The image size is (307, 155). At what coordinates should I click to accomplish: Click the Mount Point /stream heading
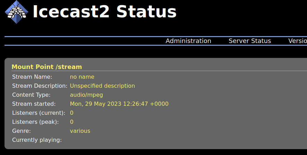(x=47, y=67)
